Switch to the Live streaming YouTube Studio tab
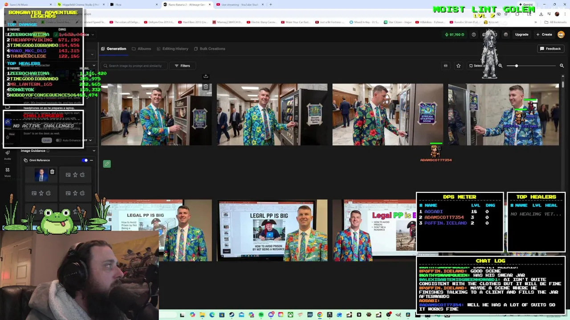The image size is (570, 320). pyautogui.click(x=240, y=4)
